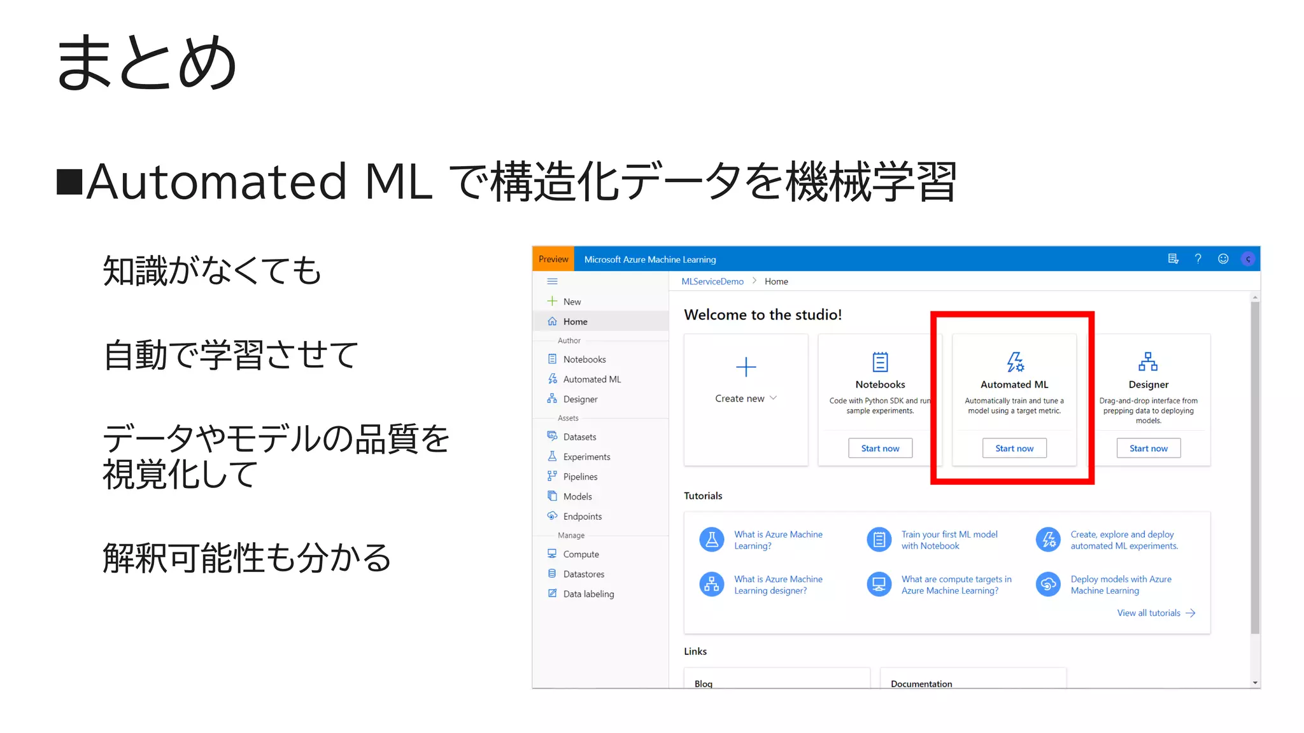
Task: Open the directory/subscription icon in header
Action: click(x=1173, y=259)
